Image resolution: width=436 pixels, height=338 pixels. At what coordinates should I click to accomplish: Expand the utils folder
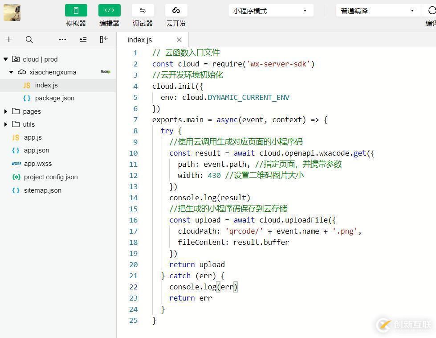(6, 124)
